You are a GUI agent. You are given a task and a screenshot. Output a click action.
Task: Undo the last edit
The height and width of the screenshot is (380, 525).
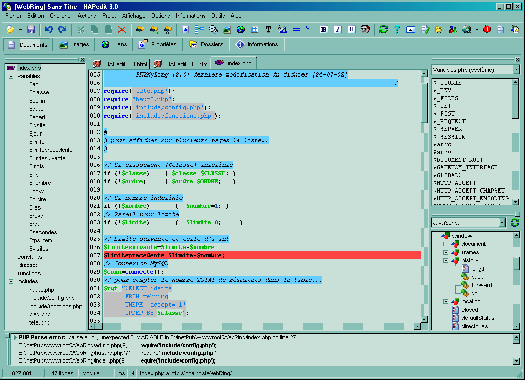(x=49, y=29)
